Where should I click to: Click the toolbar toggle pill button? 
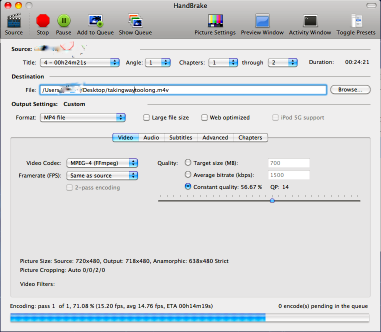point(371,5)
